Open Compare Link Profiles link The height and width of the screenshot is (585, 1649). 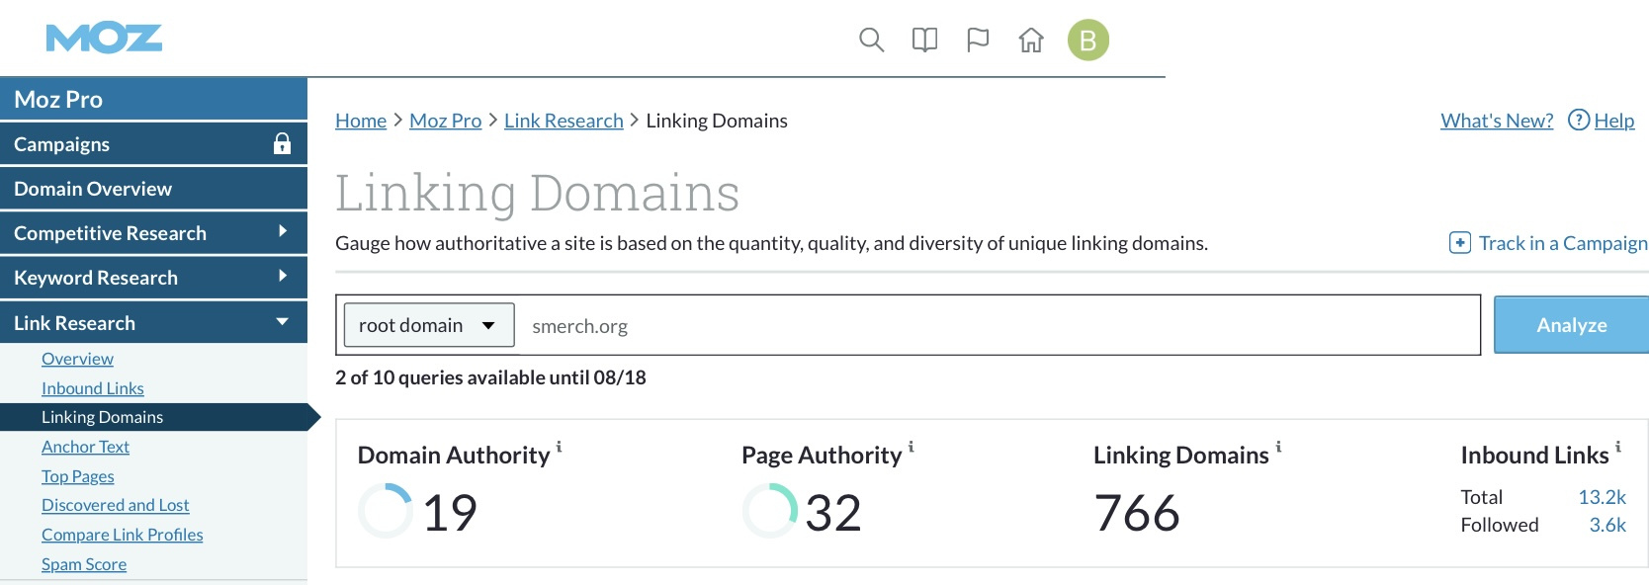click(x=123, y=535)
